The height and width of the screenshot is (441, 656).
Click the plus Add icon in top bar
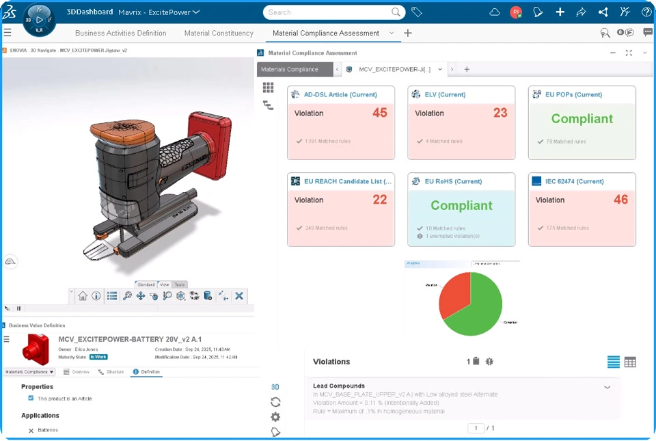tap(560, 12)
